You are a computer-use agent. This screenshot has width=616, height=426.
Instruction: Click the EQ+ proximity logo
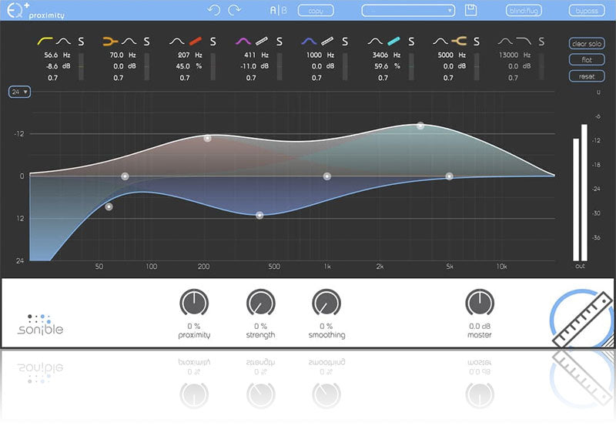35,11
